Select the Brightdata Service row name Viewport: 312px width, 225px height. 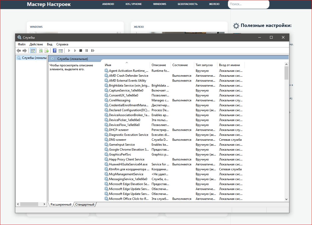tap(130, 86)
